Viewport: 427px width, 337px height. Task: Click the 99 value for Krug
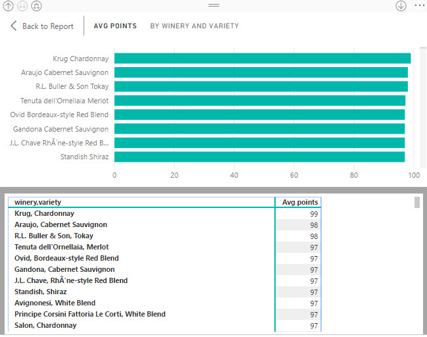point(314,214)
